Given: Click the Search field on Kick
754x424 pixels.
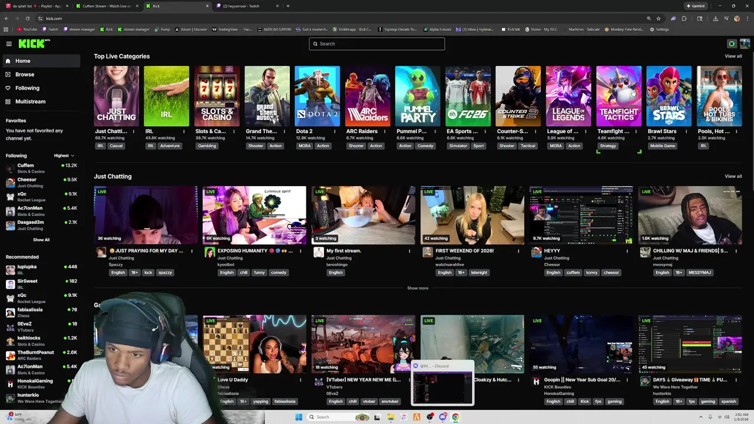Looking at the screenshot, I should click(x=377, y=44).
